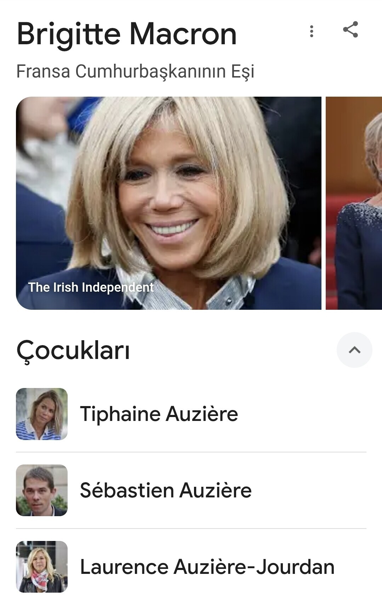Image resolution: width=382 pixels, height=616 pixels.
Task: Click the dark-haired man's small photo
Action: (x=42, y=490)
